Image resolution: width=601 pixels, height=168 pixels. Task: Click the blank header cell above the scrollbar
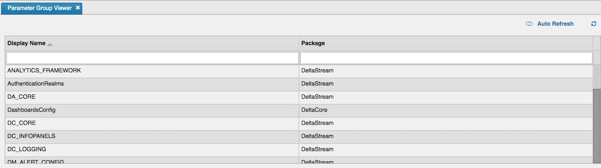click(x=597, y=43)
